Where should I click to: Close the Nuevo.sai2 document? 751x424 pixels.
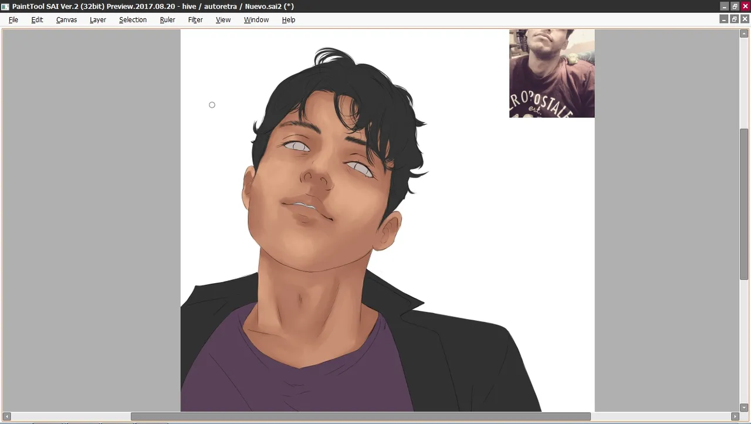click(x=746, y=19)
